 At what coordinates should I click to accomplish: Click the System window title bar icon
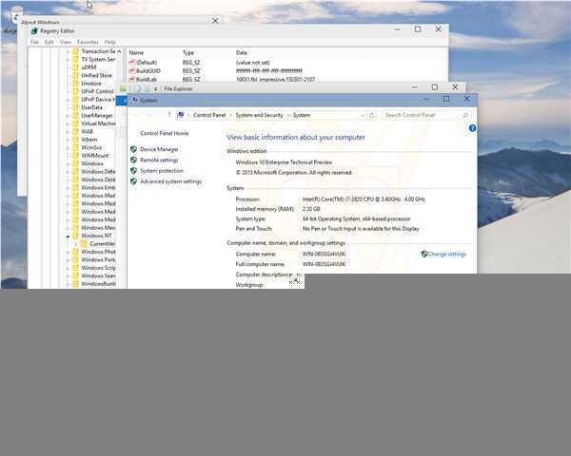click(x=135, y=100)
